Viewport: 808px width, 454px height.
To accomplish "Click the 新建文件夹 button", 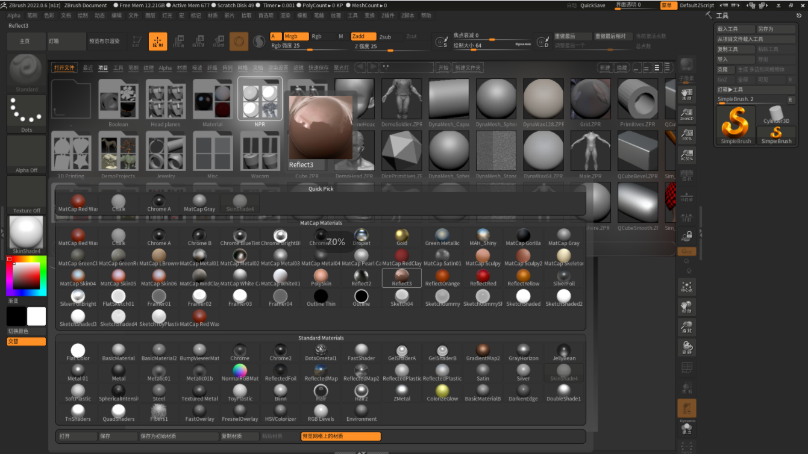I will (x=468, y=67).
